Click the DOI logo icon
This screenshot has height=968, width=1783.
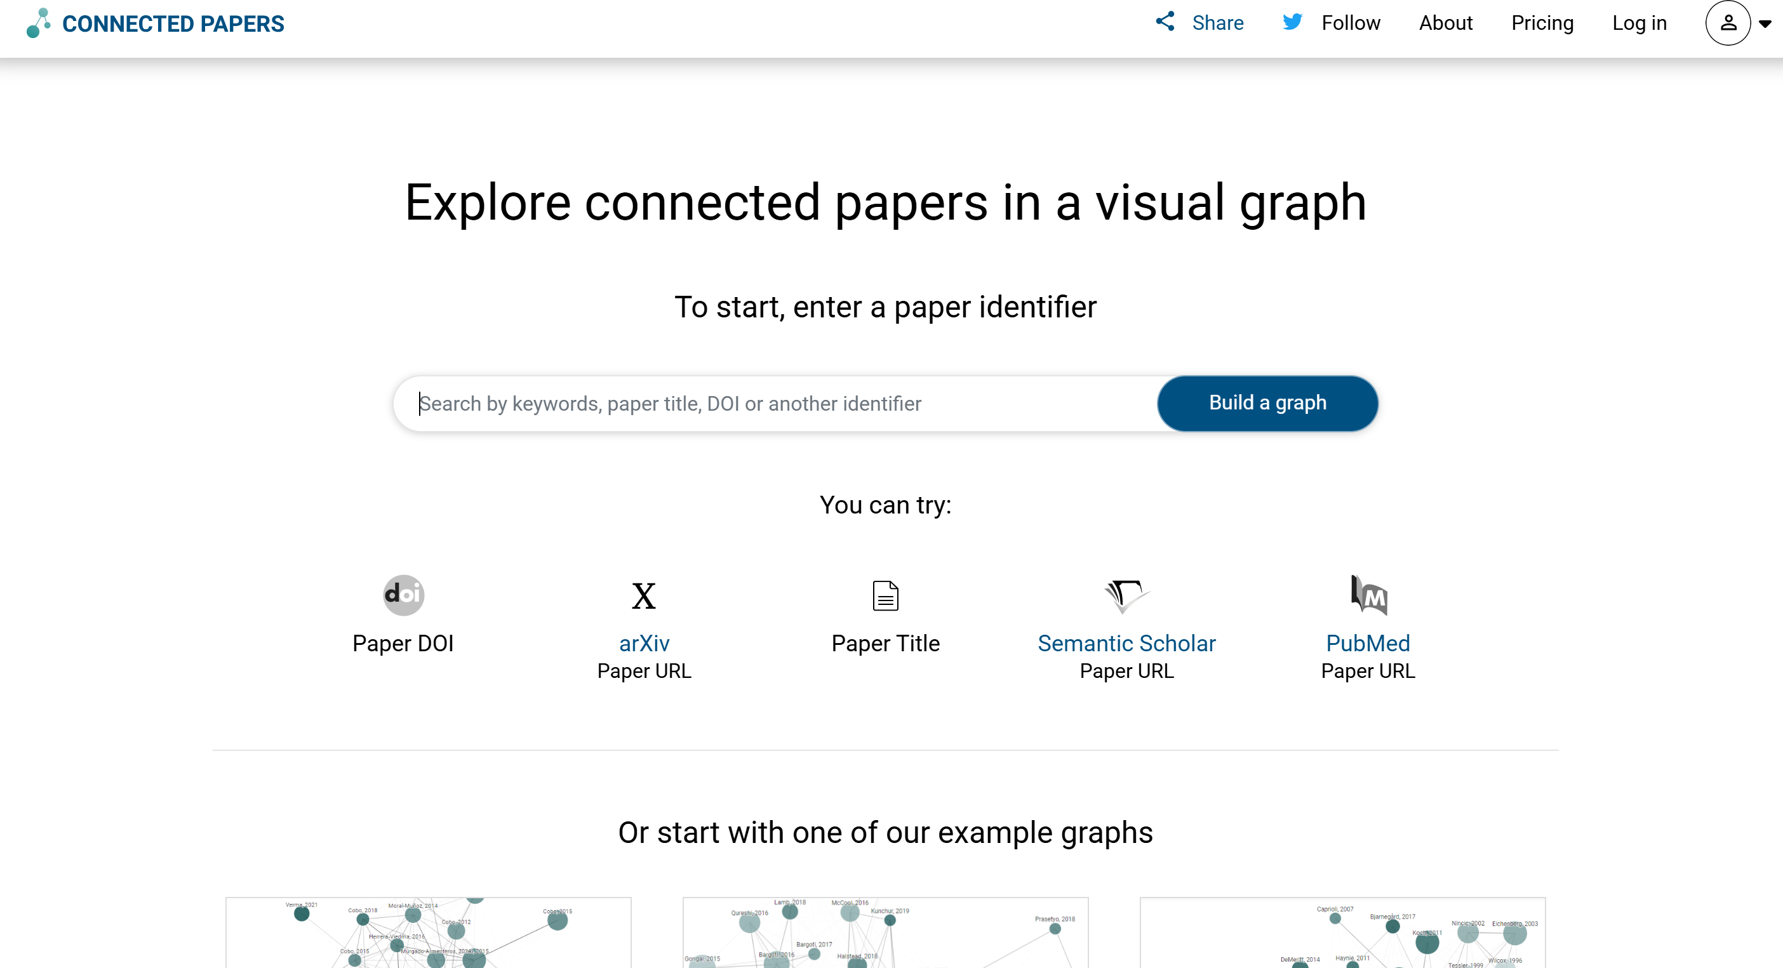[403, 595]
